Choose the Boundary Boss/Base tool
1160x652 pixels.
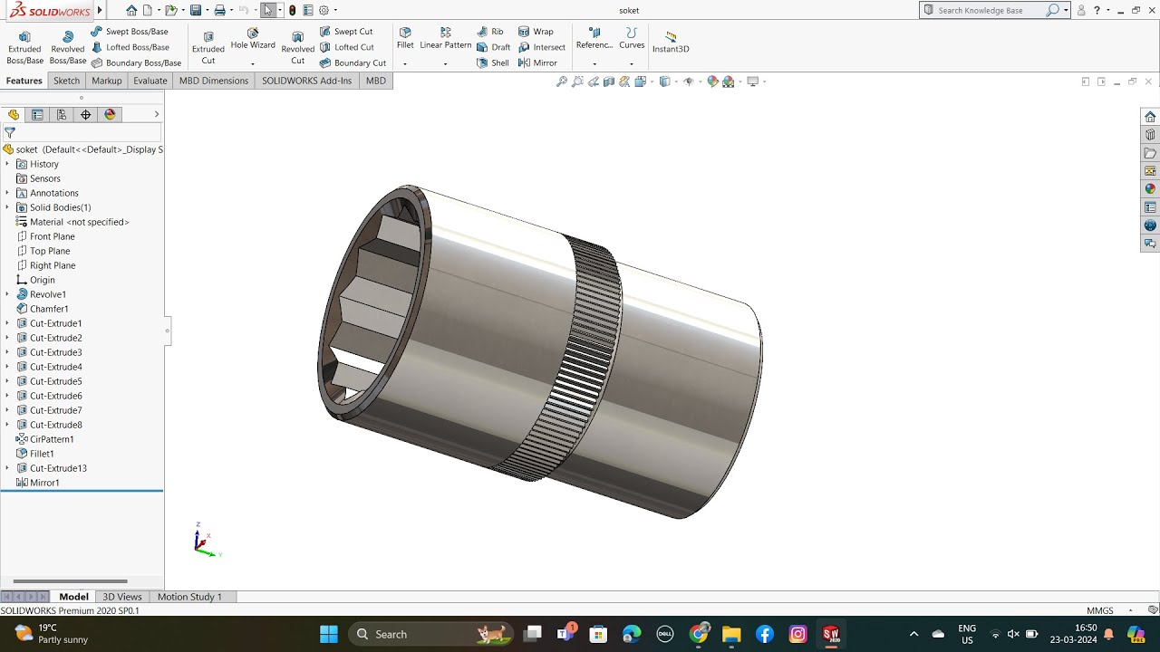point(136,63)
